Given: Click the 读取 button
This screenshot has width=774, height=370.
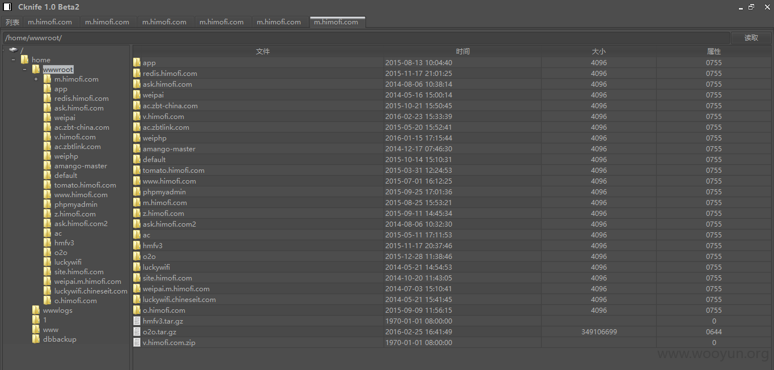Looking at the screenshot, I should pyautogui.click(x=751, y=38).
